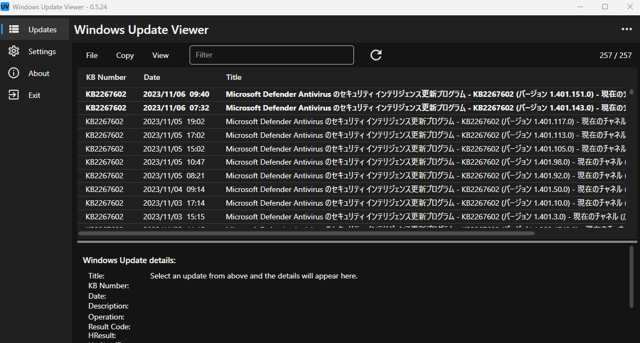
Task: Open the File menu
Action: point(92,55)
